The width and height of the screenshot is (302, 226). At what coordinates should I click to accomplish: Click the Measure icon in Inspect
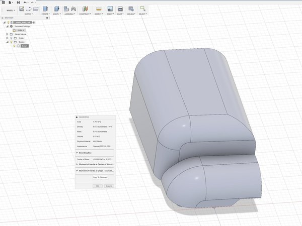pos(99,9)
